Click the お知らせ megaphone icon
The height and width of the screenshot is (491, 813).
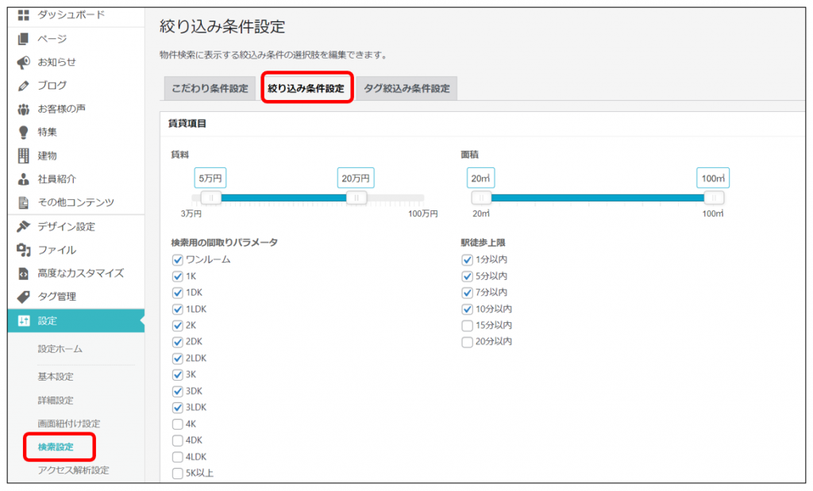click(24, 62)
